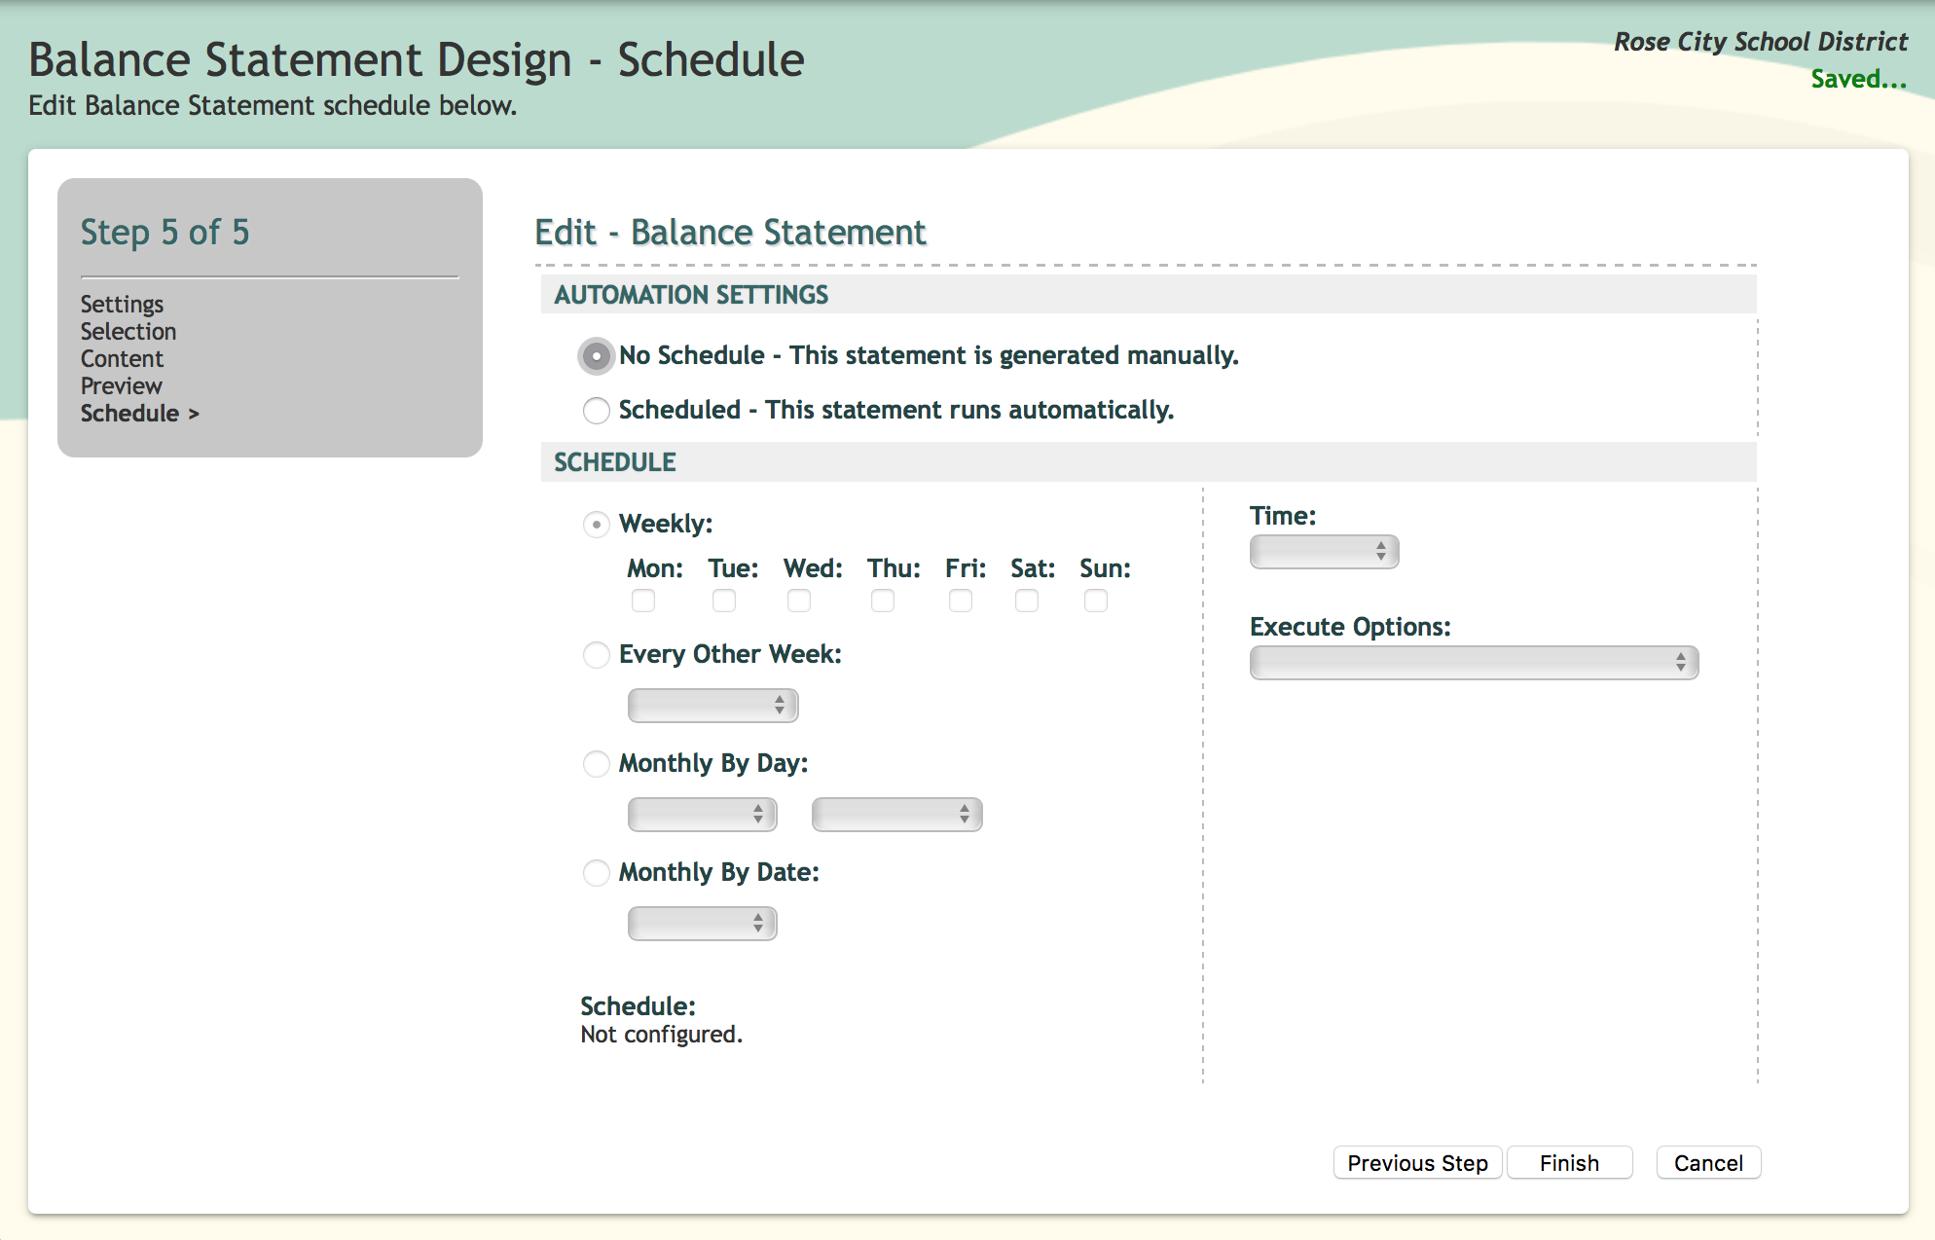The image size is (1935, 1240).
Task: Choose Scheduled automatic run option
Action: (597, 411)
